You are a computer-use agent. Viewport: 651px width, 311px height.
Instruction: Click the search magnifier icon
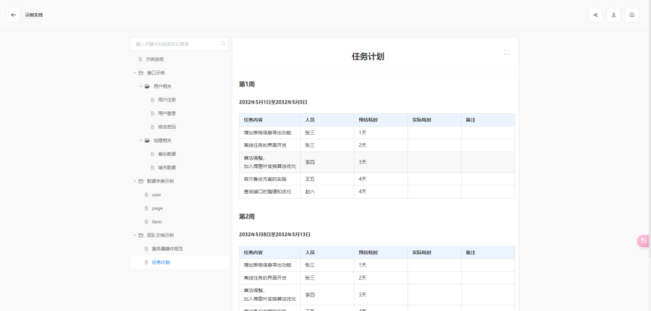[x=223, y=44]
